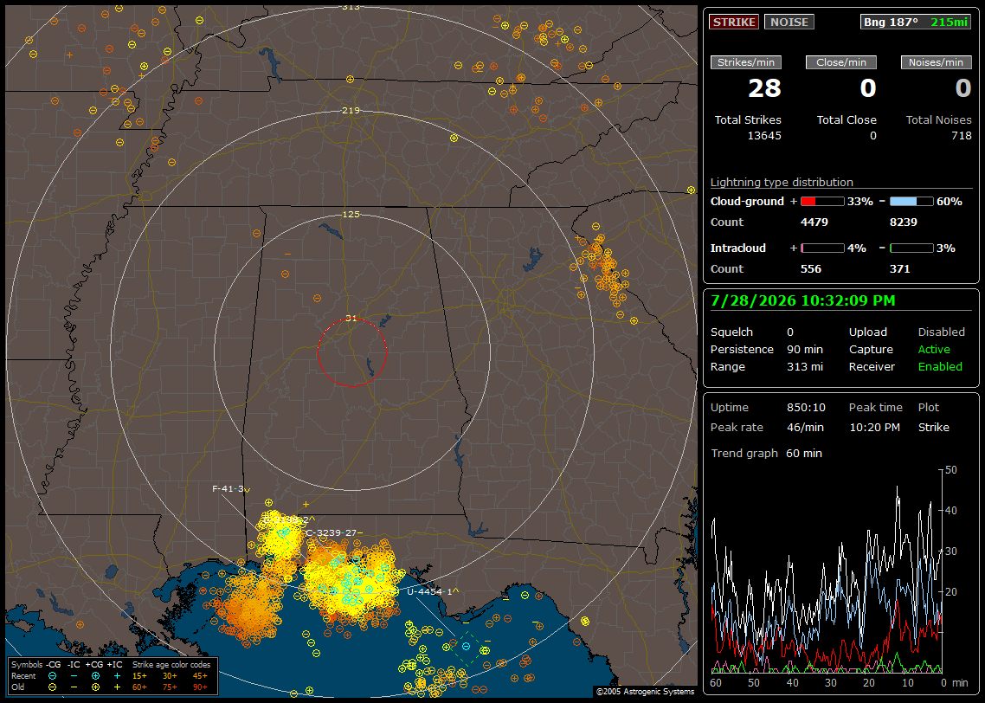Click the 219 range ring label
The width and height of the screenshot is (985, 703).
pyautogui.click(x=351, y=111)
